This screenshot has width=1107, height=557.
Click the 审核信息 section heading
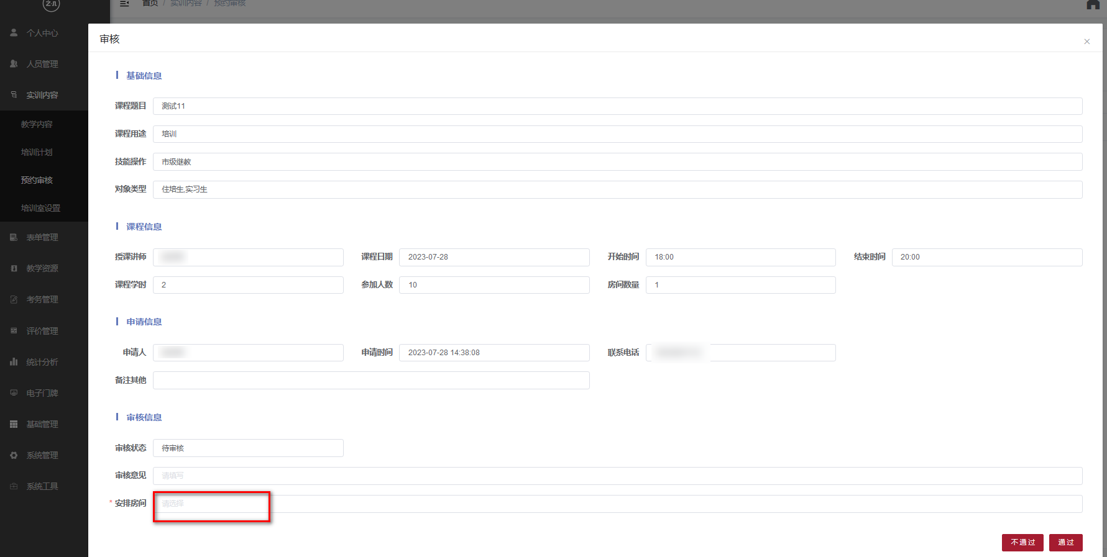tap(144, 417)
